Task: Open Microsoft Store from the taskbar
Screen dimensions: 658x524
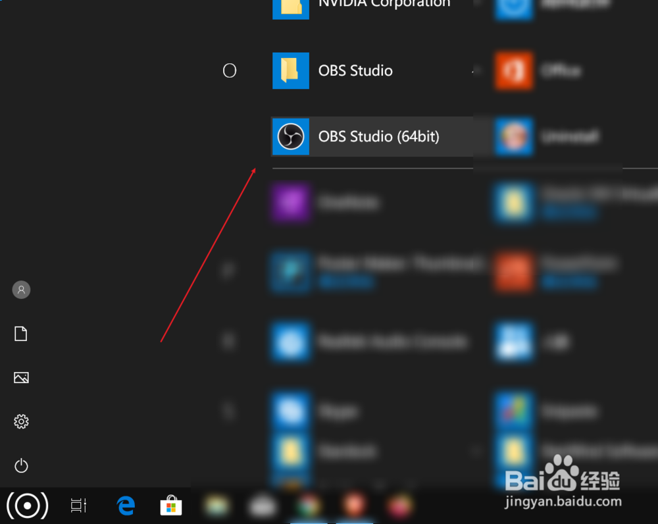Action: pos(171,505)
